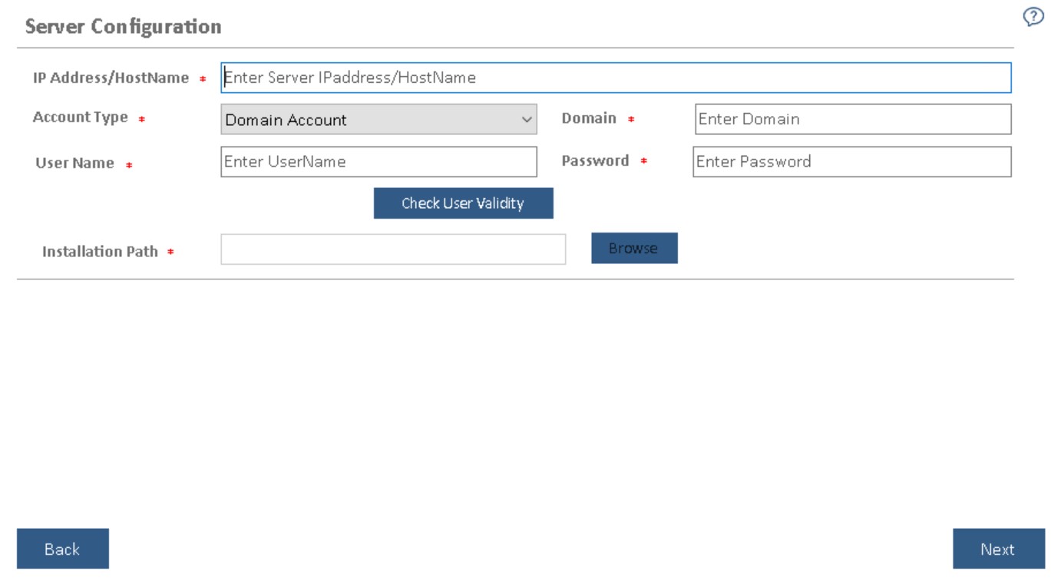Click the chevron arrow on Domain Account dropdown
This screenshot has height=578, width=1051.
coord(527,120)
